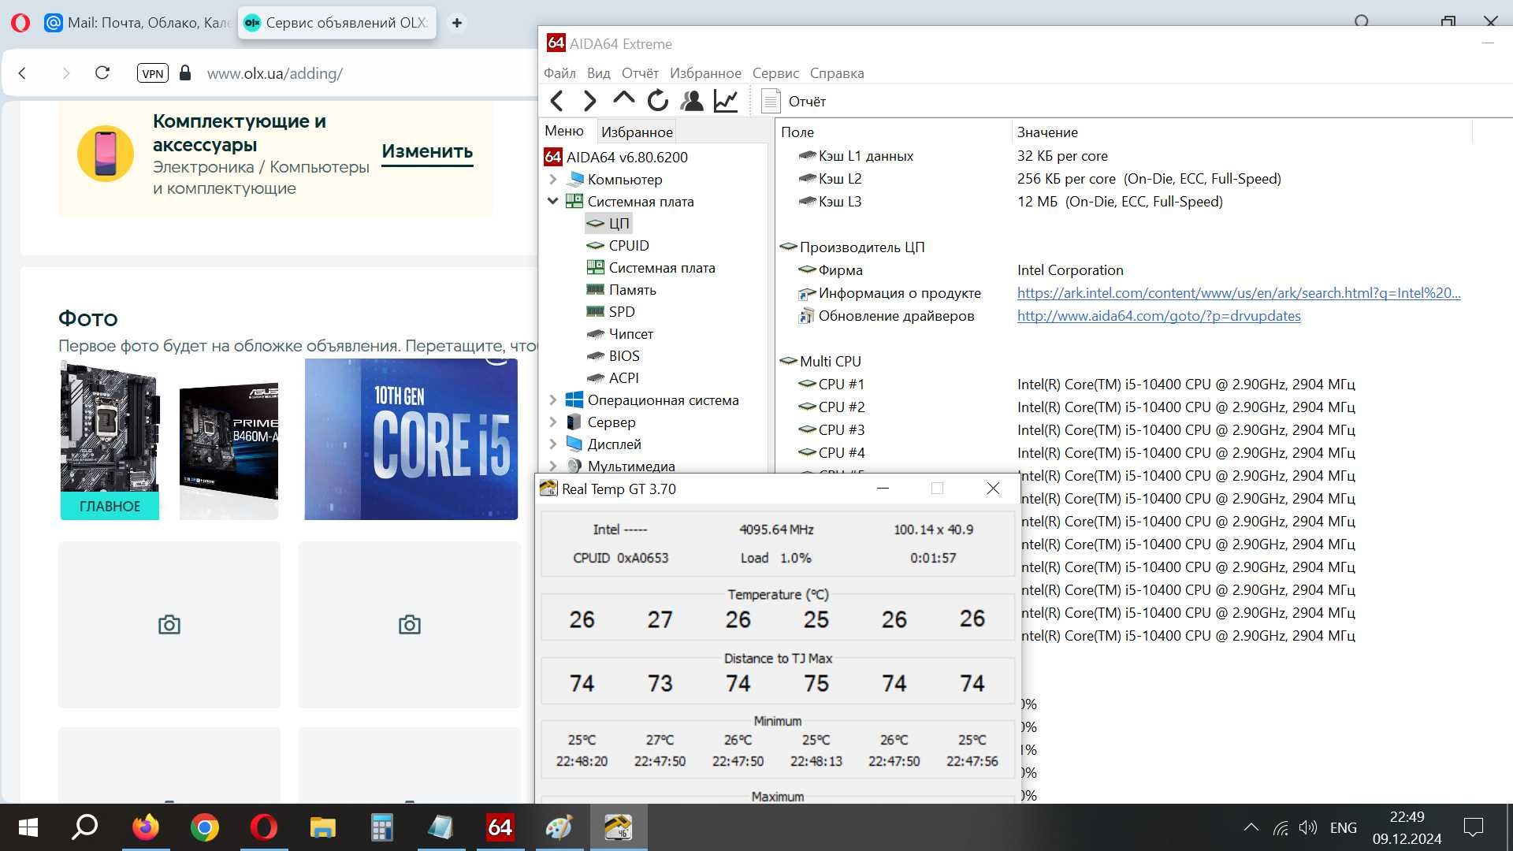1513x851 pixels.
Task: Select the Кэш L3 row
Action: click(1010, 201)
